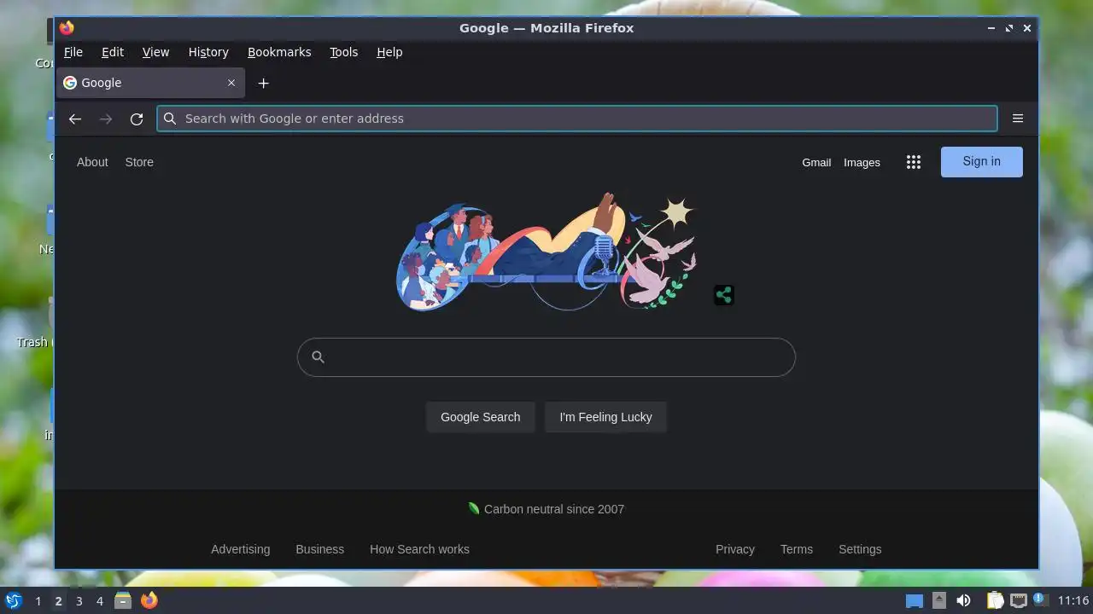This screenshot has width=1093, height=614.
Task: Open the View menu
Action: click(x=155, y=52)
